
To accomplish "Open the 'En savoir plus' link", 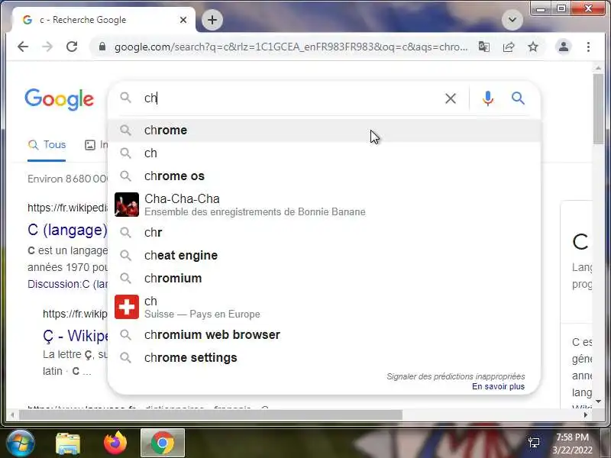I will click(x=499, y=387).
